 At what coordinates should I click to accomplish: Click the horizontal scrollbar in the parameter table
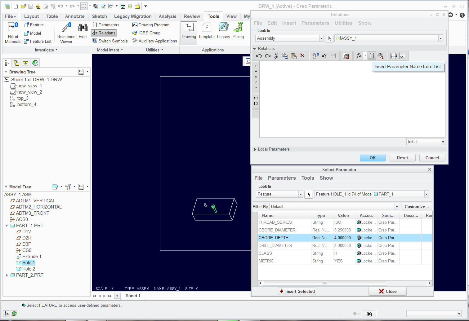pyautogui.click(x=325, y=283)
